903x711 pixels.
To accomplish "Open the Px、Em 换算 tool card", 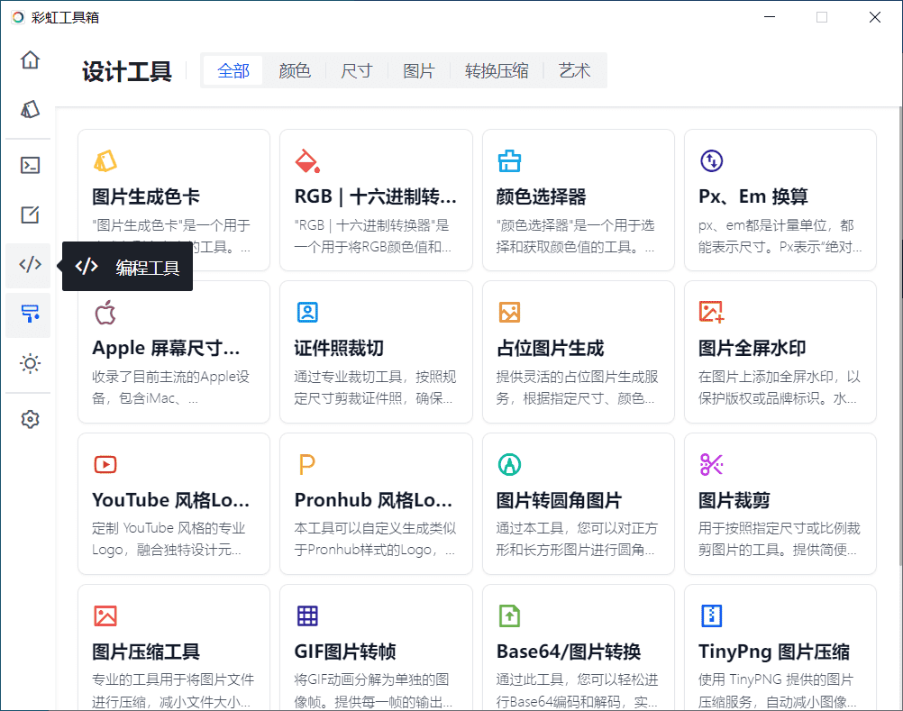I will click(x=780, y=200).
